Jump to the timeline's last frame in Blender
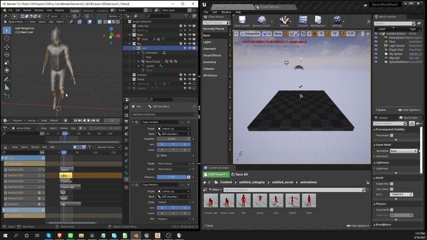Image resolution: width=427 pixels, height=240 pixels. coord(98,120)
